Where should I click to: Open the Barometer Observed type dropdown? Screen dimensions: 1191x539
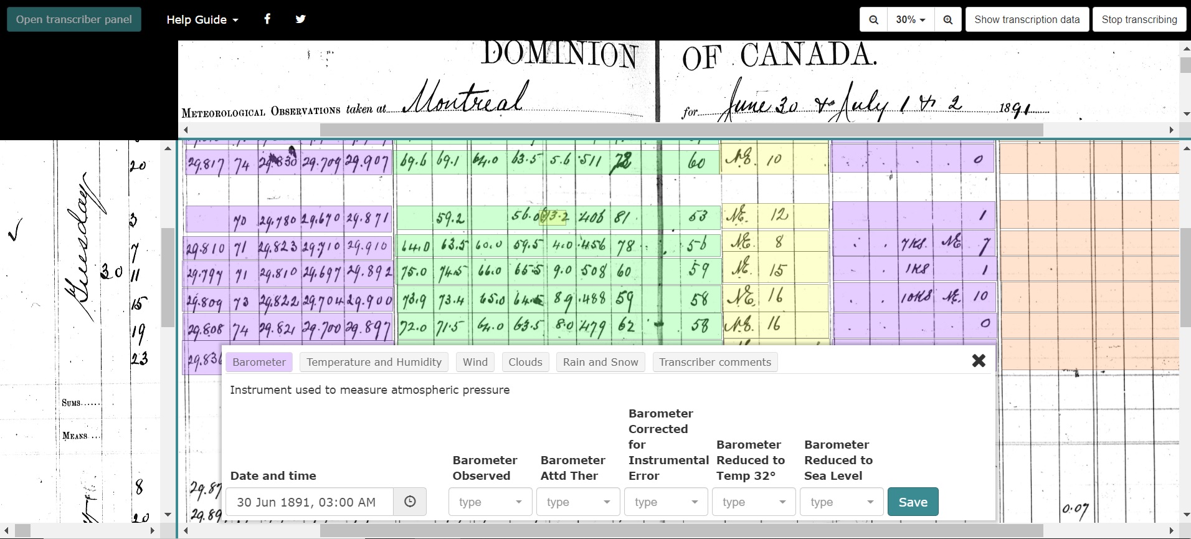pyautogui.click(x=490, y=502)
